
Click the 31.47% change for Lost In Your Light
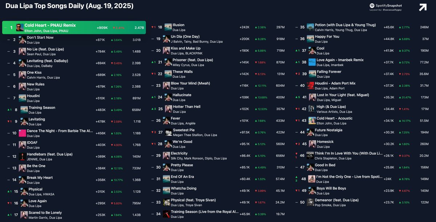[405, 97]
